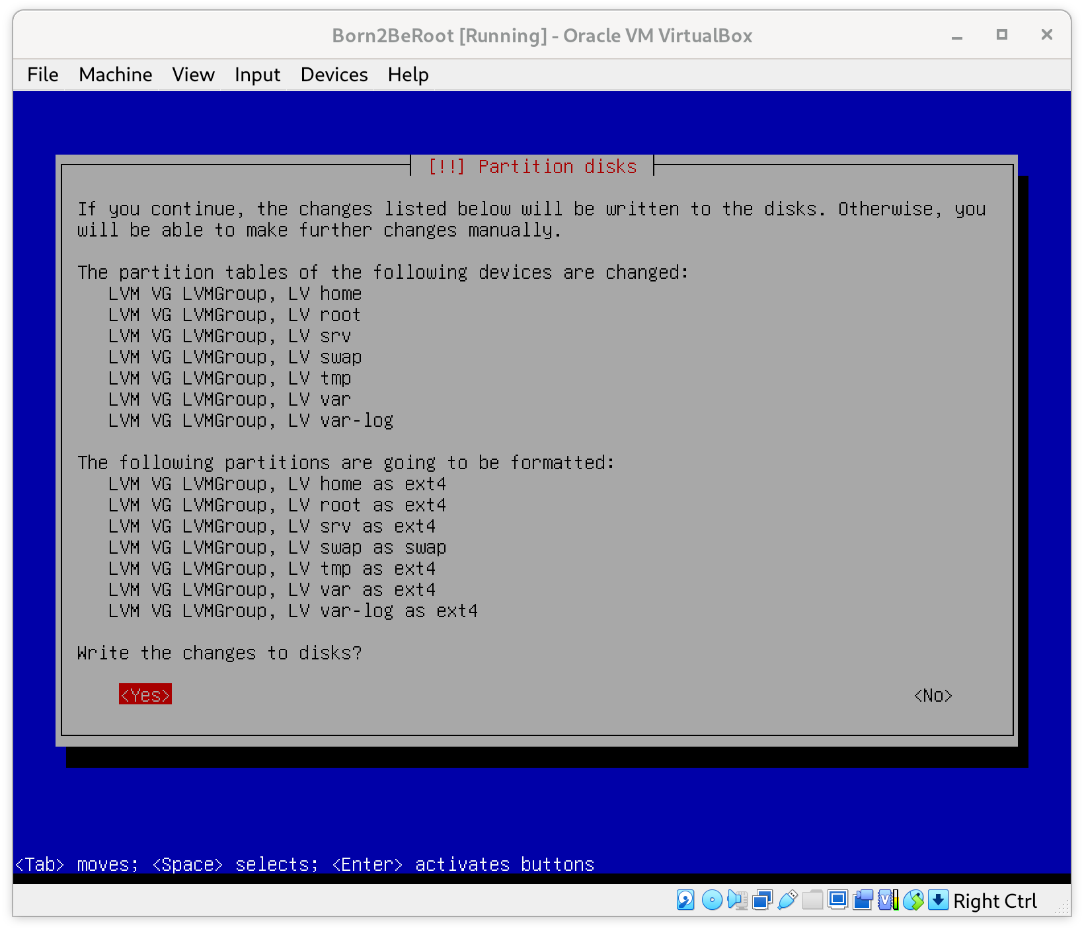The height and width of the screenshot is (929, 1084).
Task: Click the 'LV tmp as ext4' line
Action: coord(272,568)
